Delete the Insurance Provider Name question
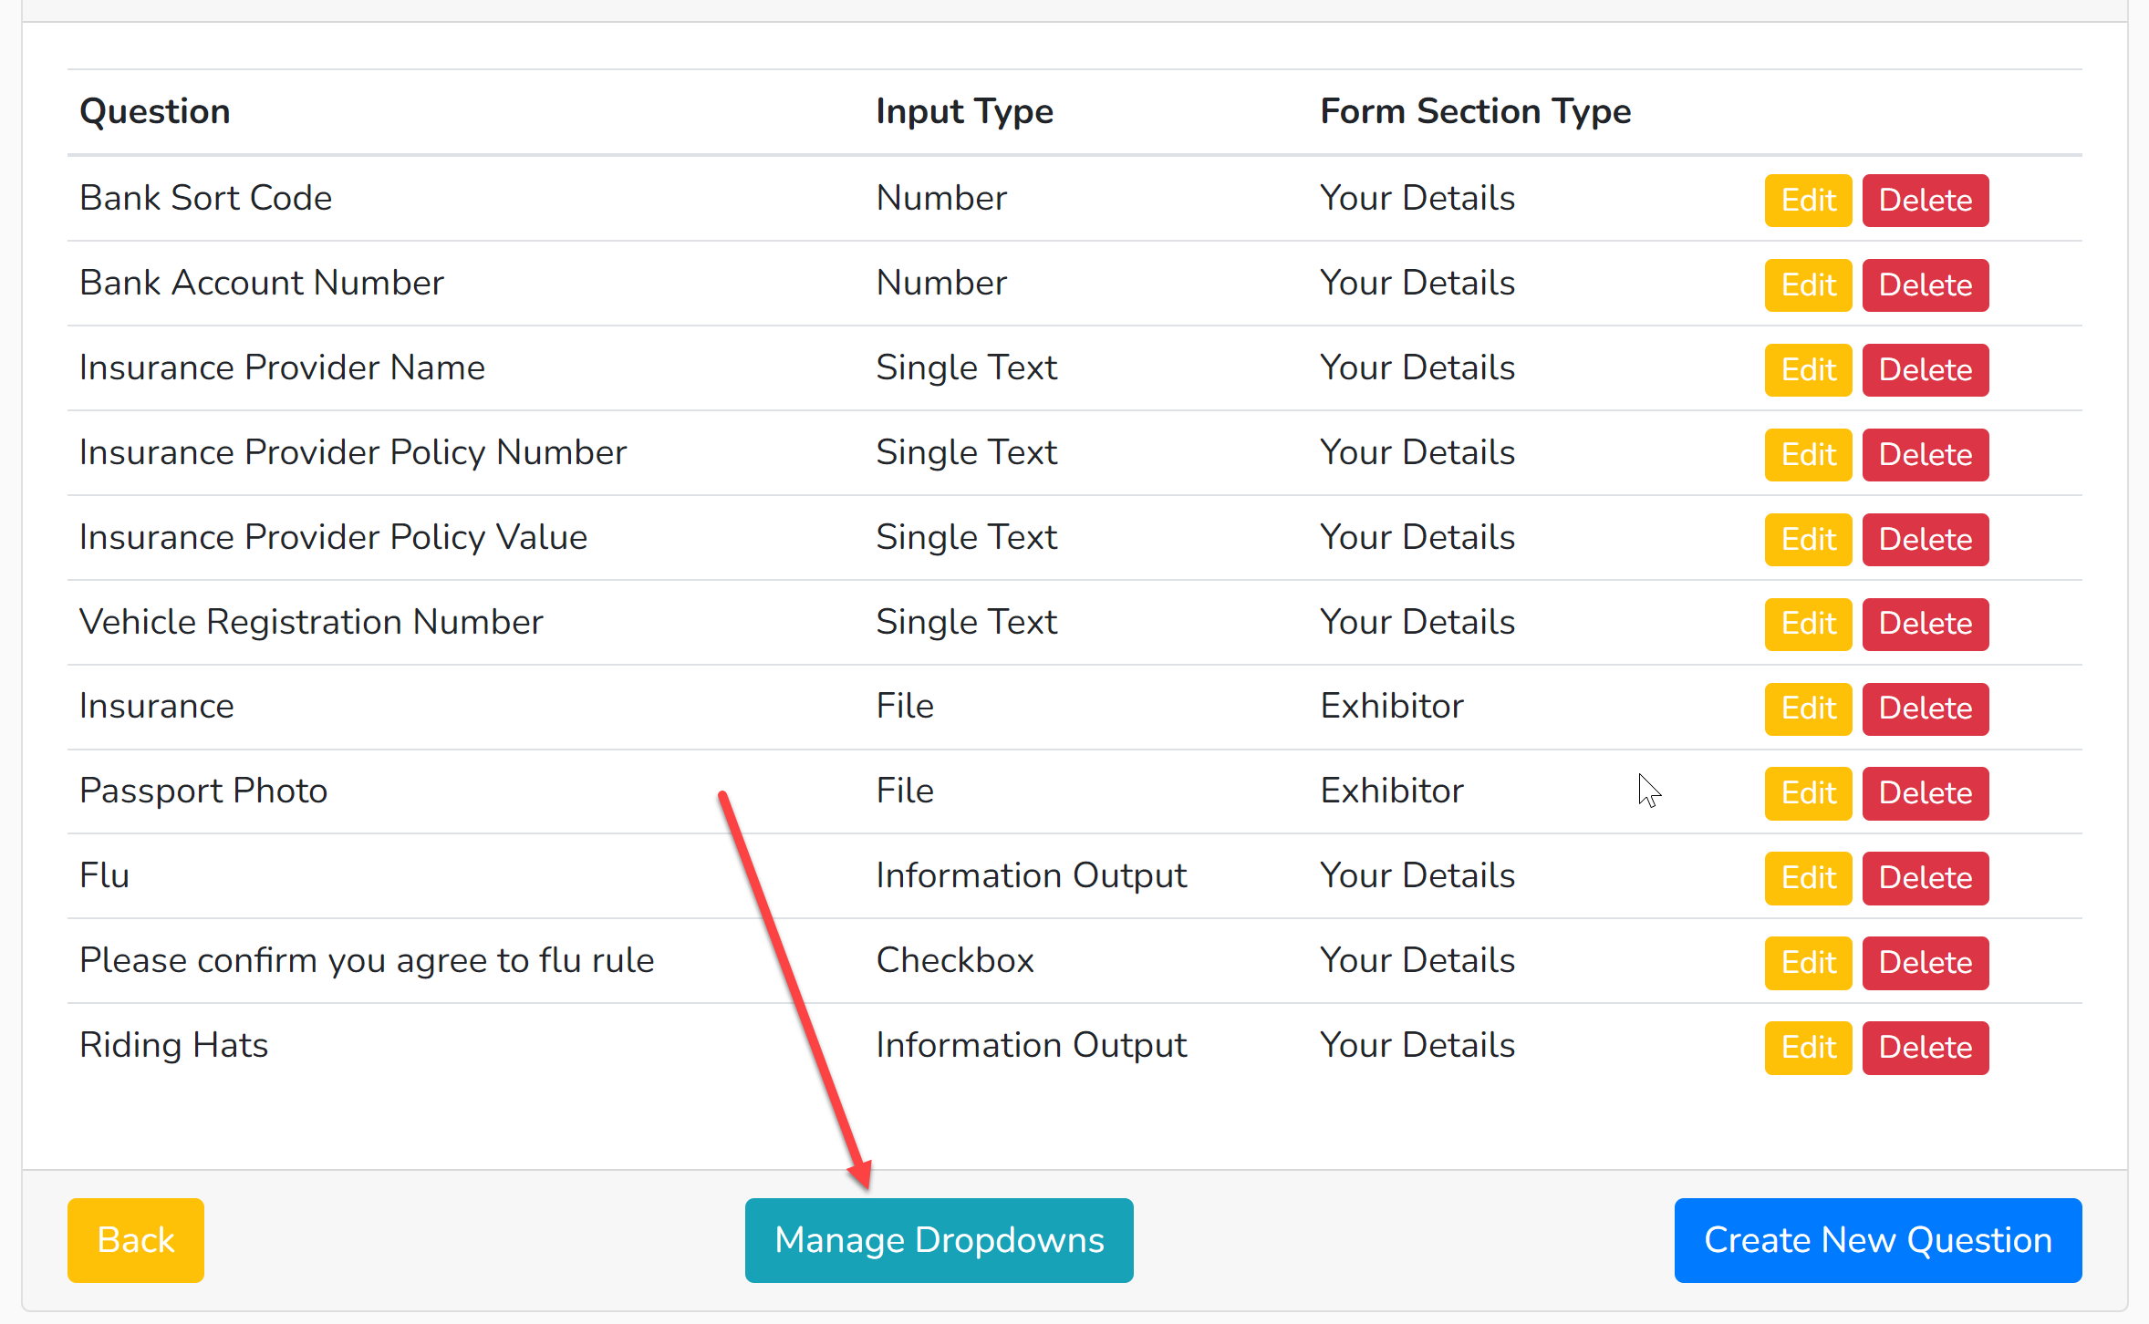This screenshot has width=2149, height=1324. [x=1926, y=369]
